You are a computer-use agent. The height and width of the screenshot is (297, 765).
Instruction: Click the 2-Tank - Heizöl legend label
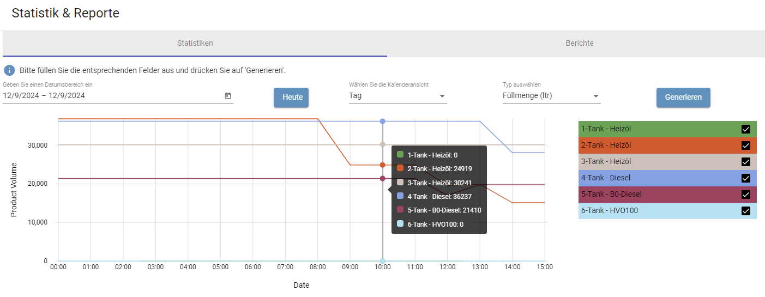click(606, 146)
